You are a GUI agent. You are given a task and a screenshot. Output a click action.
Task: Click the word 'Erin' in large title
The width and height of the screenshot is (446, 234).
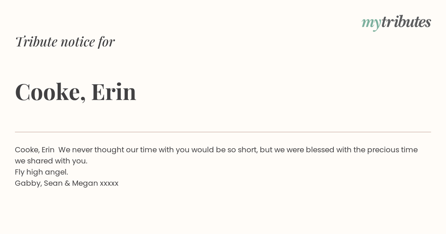click(114, 91)
